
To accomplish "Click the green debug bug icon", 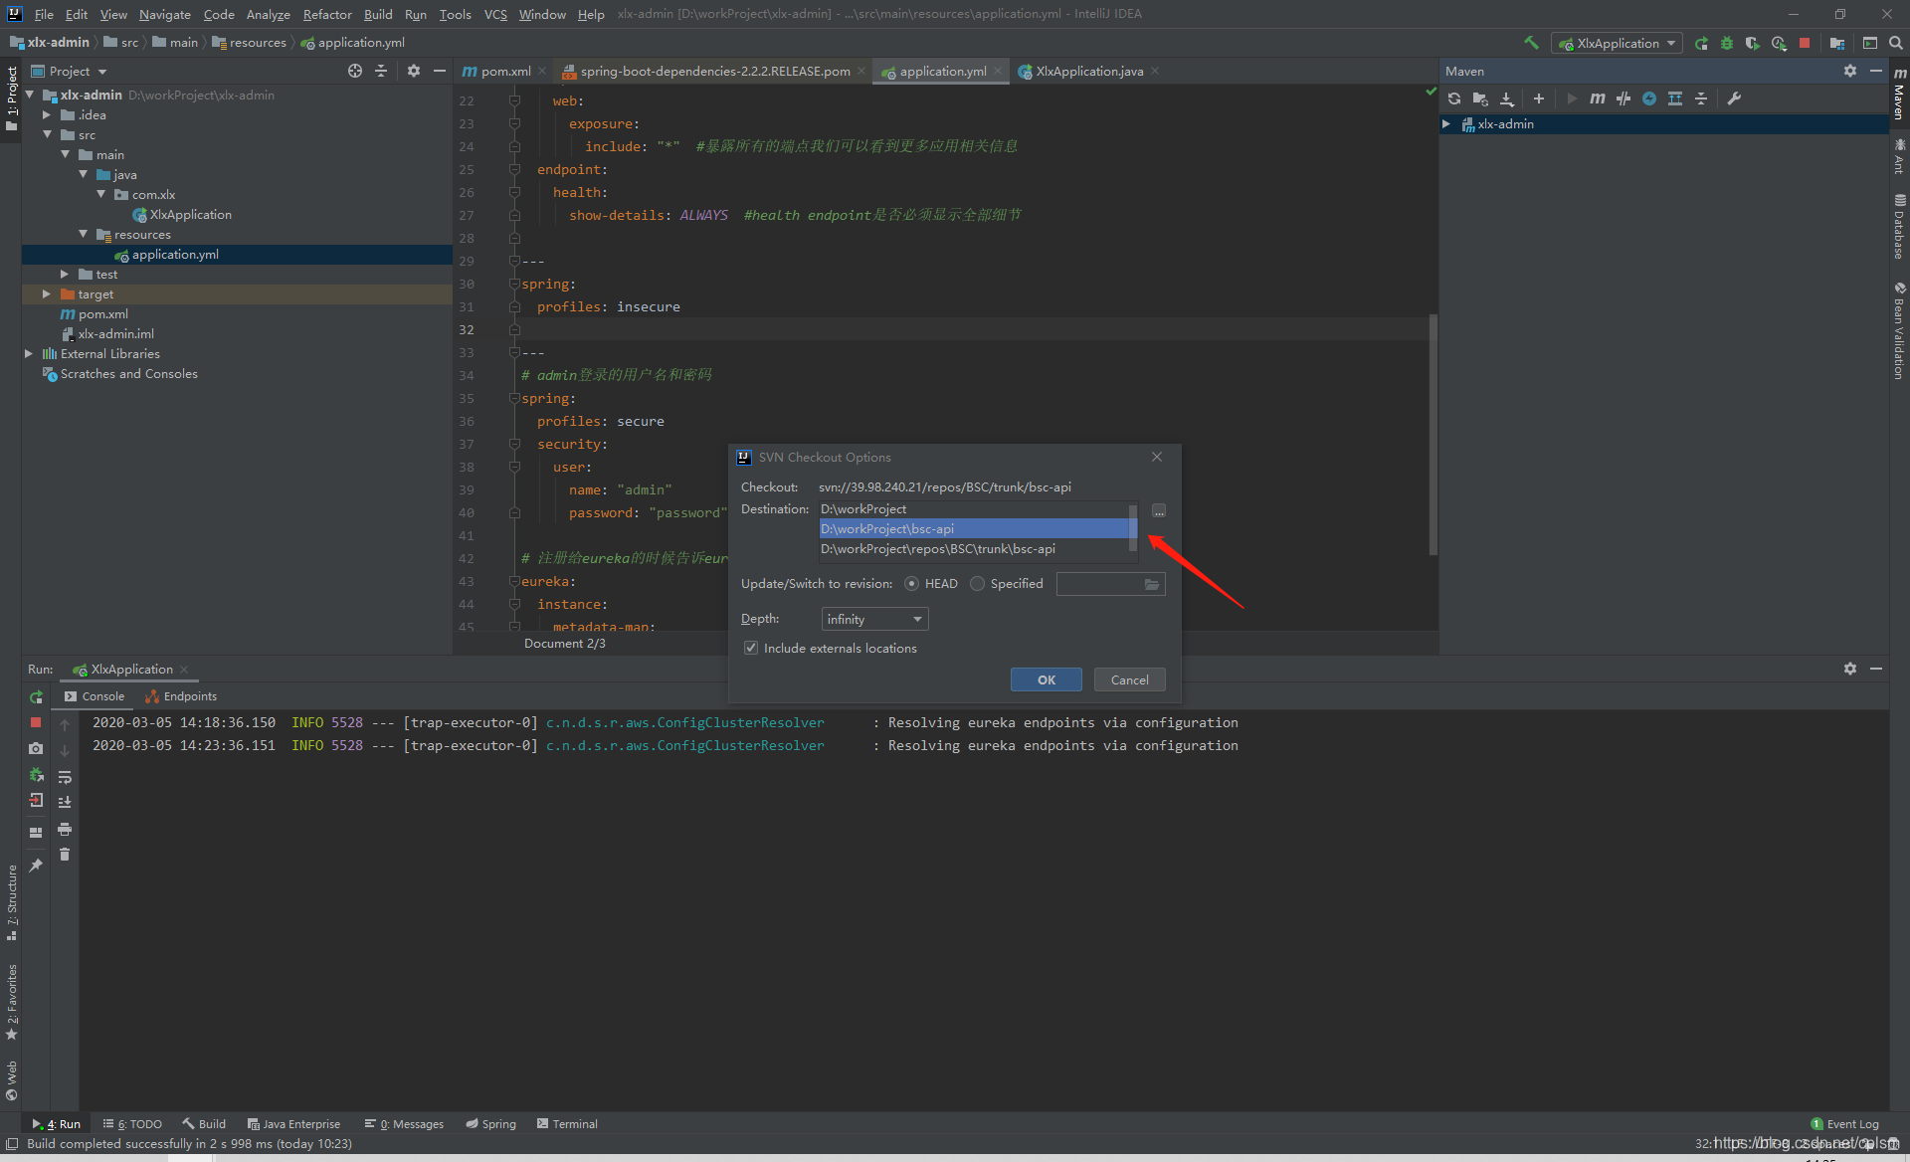I will tap(1727, 44).
